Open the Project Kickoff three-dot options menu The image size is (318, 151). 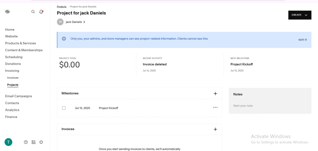[216, 108]
